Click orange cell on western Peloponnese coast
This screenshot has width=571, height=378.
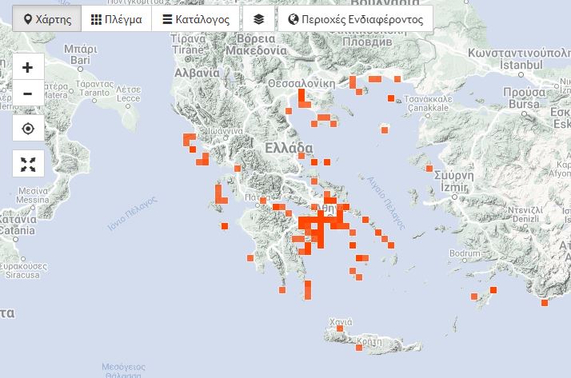[250, 258]
